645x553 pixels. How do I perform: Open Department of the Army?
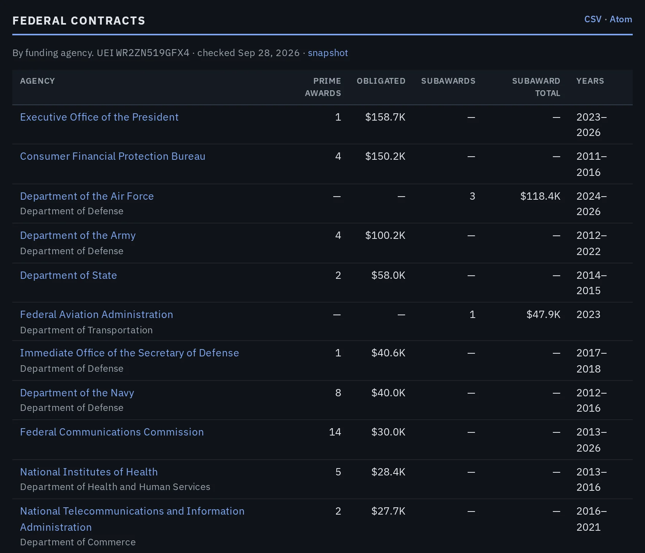click(x=78, y=235)
